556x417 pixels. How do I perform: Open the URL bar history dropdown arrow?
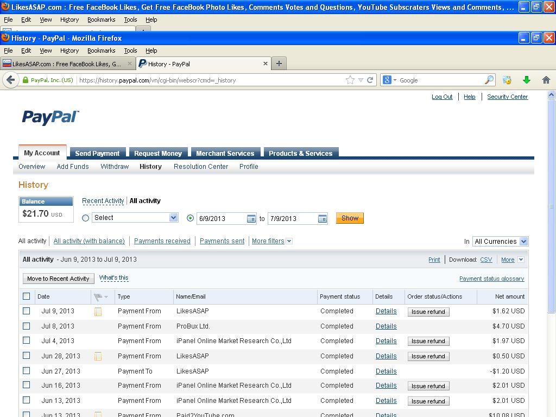[x=361, y=80]
